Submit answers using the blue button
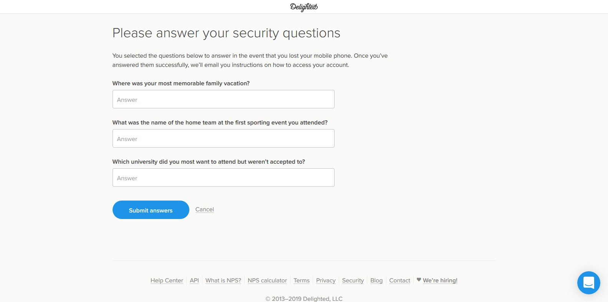The height and width of the screenshot is (302, 608). click(151, 210)
